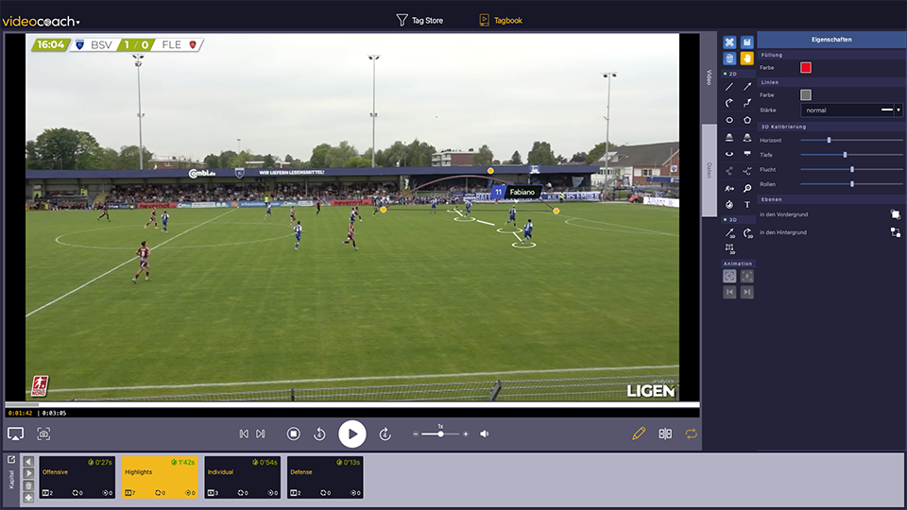Open the Offensive chapter card
Screen dimensions: 907x510
pos(77,477)
